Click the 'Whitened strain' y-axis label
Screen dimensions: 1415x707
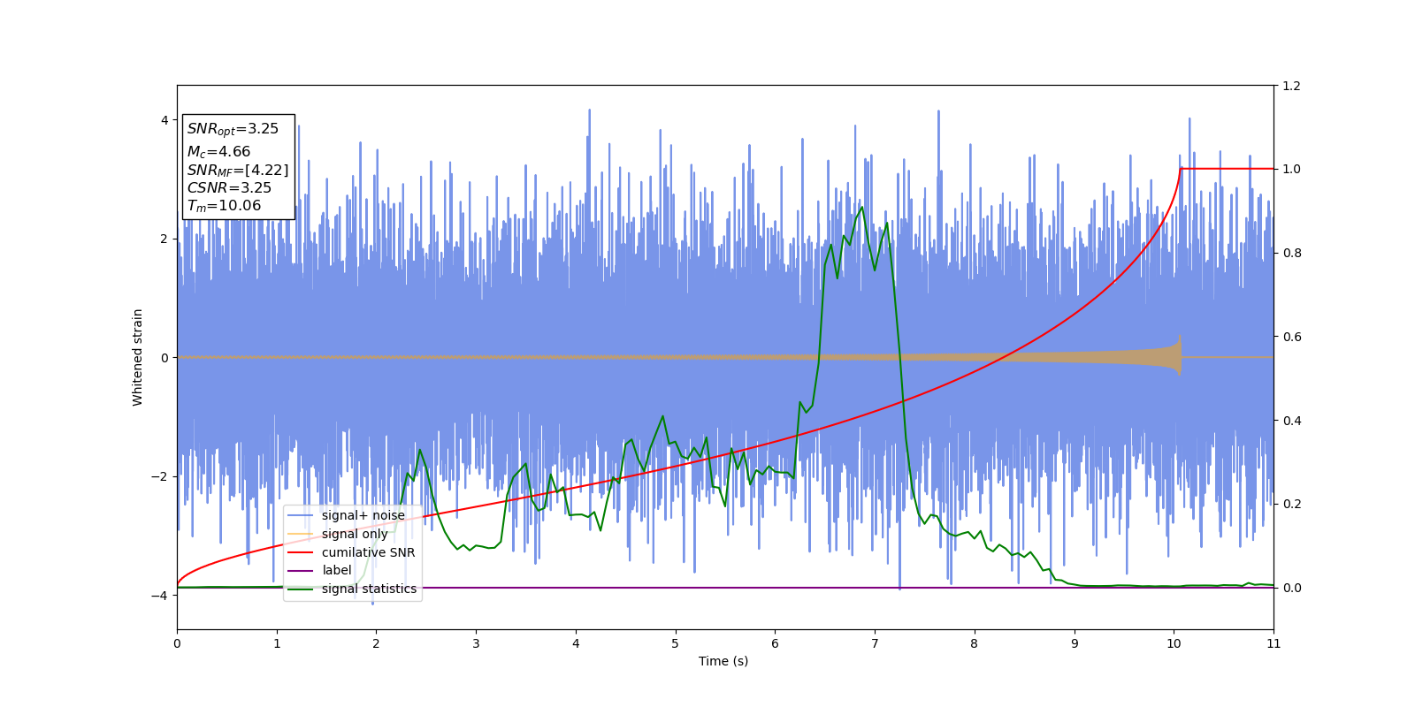(137, 357)
